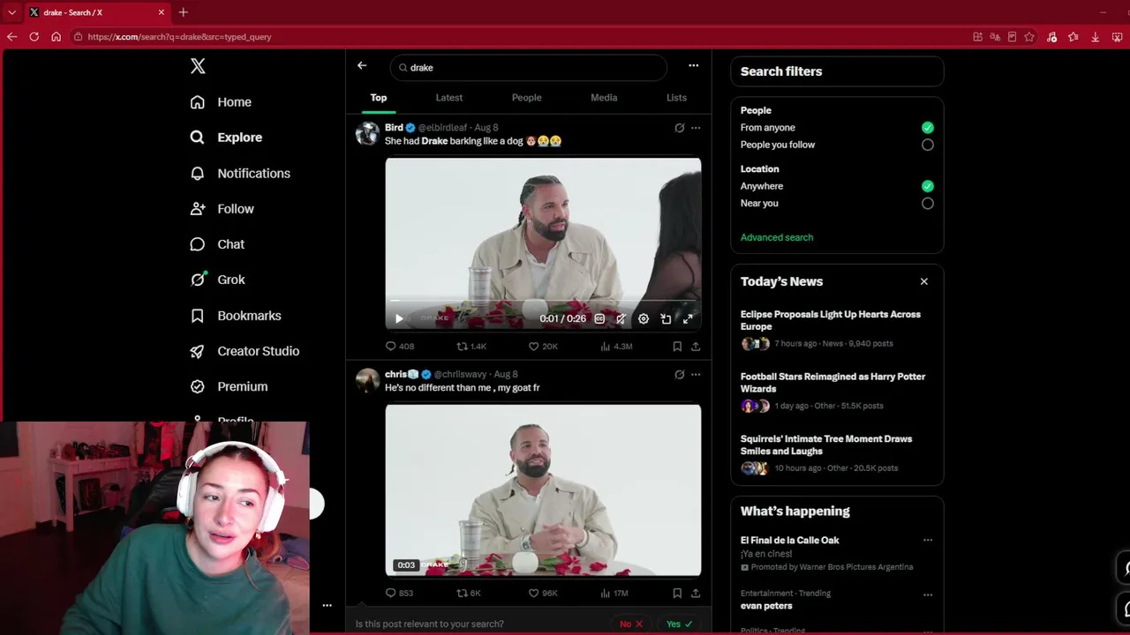Open the Advanced search link
The height and width of the screenshot is (635, 1130).
click(777, 237)
